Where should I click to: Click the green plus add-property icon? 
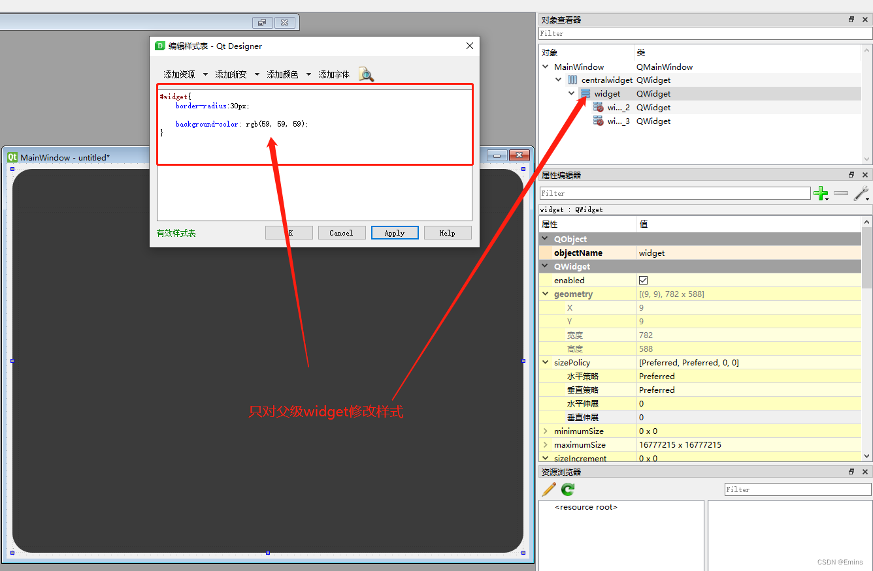coord(821,193)
